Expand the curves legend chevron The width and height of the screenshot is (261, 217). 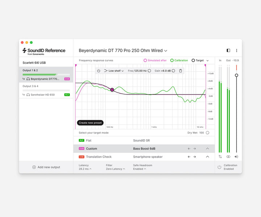(x=208, y=61)
